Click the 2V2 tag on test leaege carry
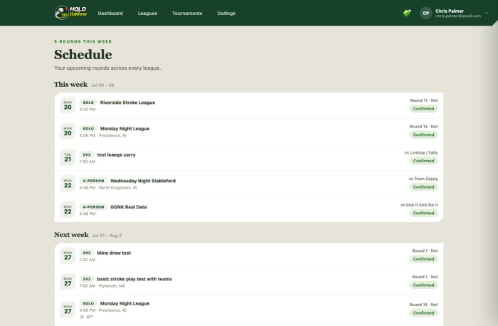498x326 pixels. click(86, 154)
